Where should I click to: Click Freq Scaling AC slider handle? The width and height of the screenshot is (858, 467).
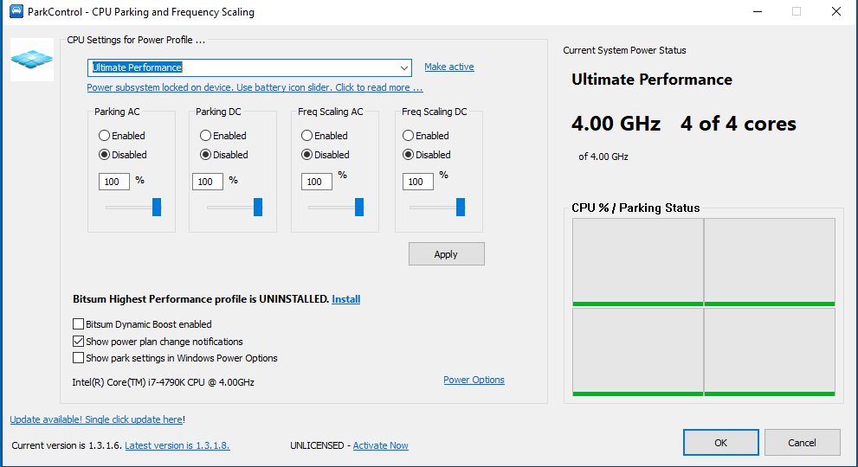[359, 208]
